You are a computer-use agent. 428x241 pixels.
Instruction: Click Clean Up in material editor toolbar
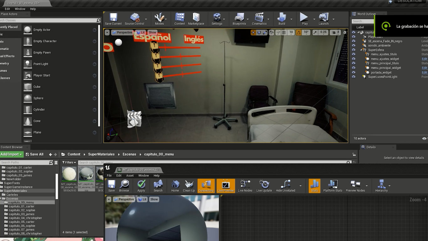[189, 186]
